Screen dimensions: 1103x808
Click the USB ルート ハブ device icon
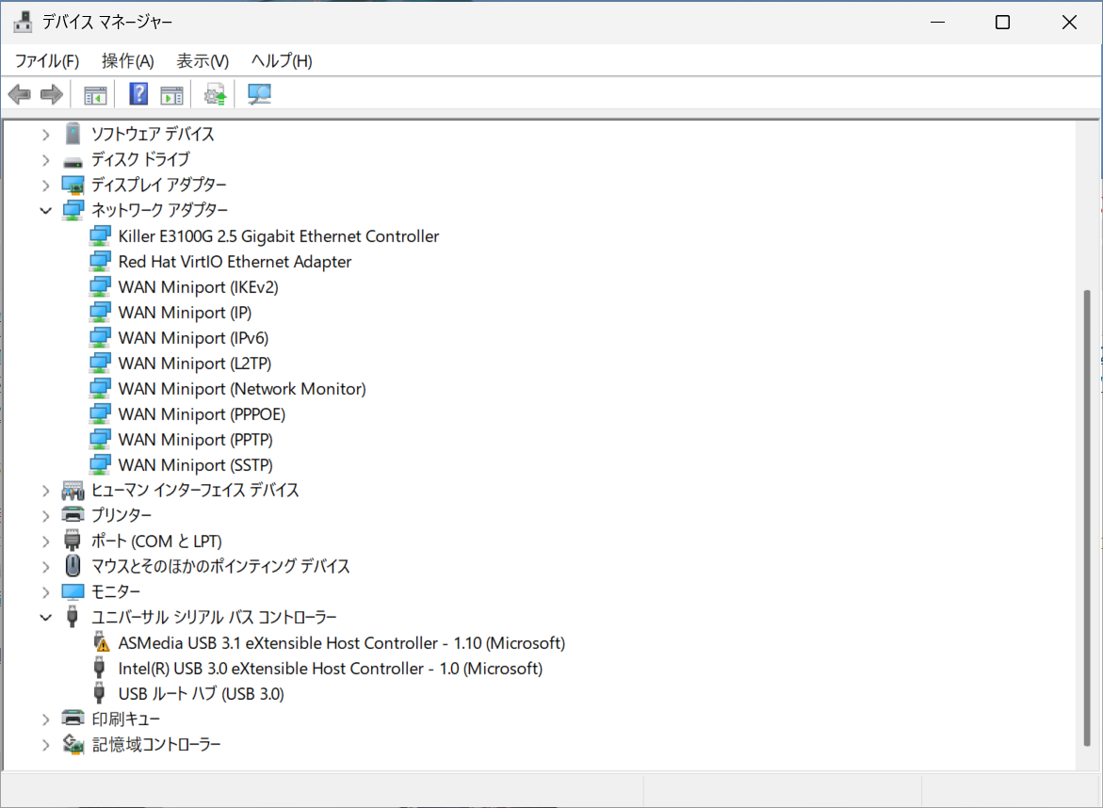[99, 693]
